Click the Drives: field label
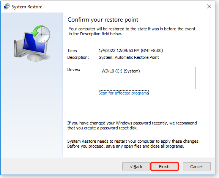This screenshot has width=219, height=178. click(x=74, y=69)
